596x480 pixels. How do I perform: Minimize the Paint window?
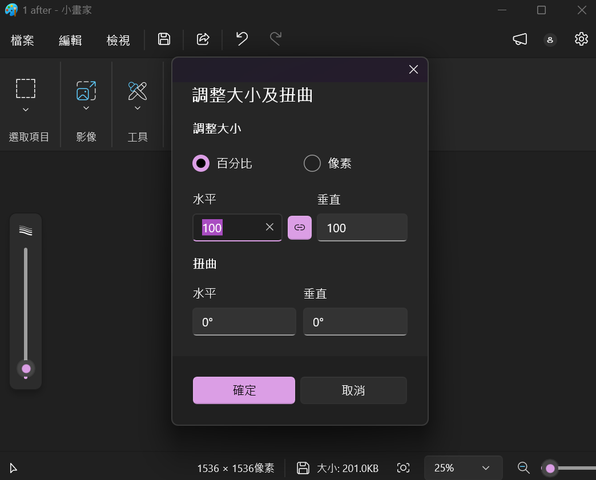click(502, 10)
